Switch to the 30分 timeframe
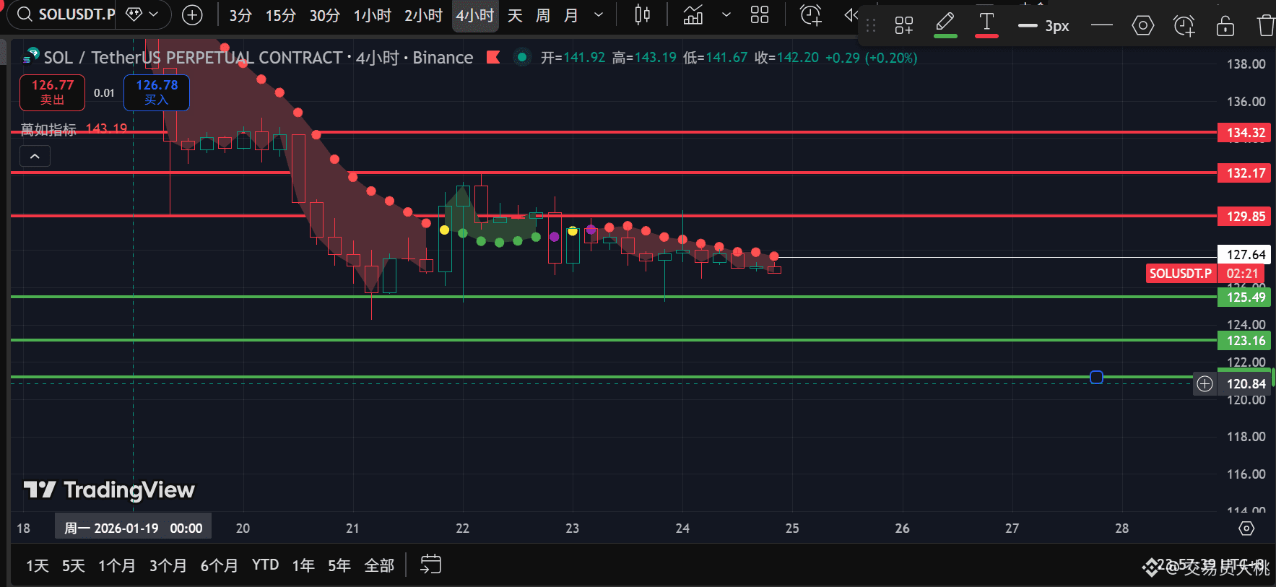 pos(325,15)
